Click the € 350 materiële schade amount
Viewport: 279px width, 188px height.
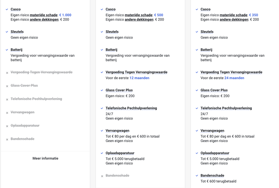[x=254, y=15]
